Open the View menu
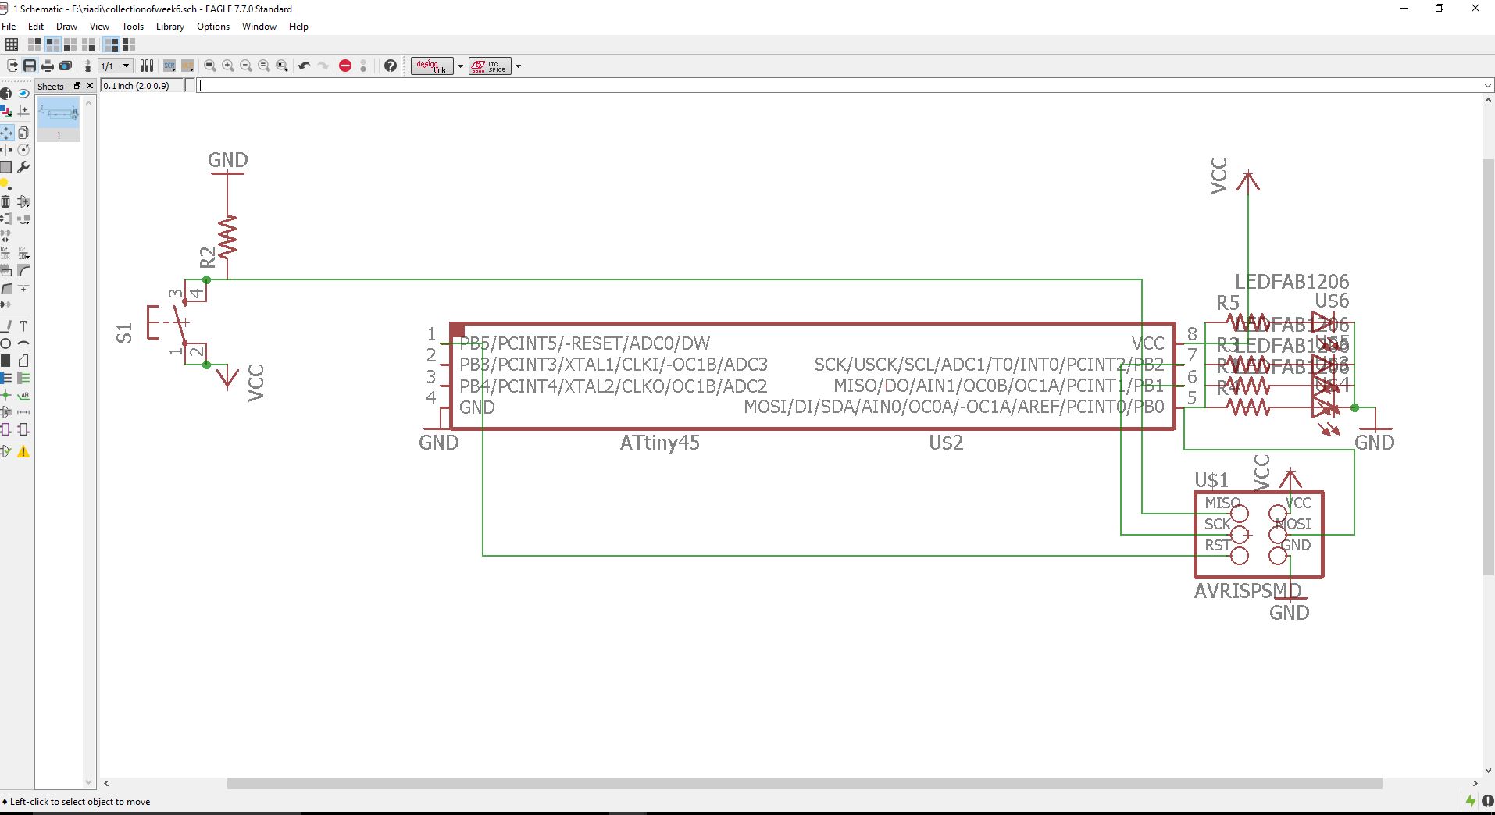Viewport: 1495px width, 815px height. point(99,27)
